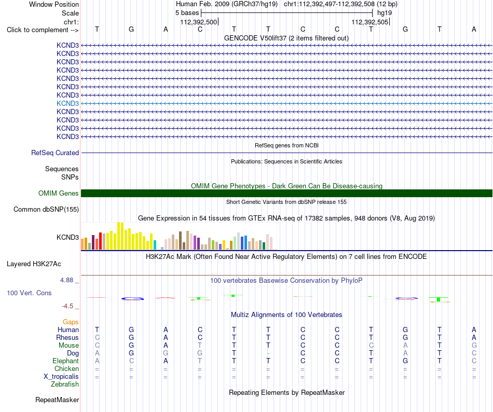Click the SNPs track label
The height and width of the screenshot is (412, 493).
pyautogui.click(x=70, y=177)
